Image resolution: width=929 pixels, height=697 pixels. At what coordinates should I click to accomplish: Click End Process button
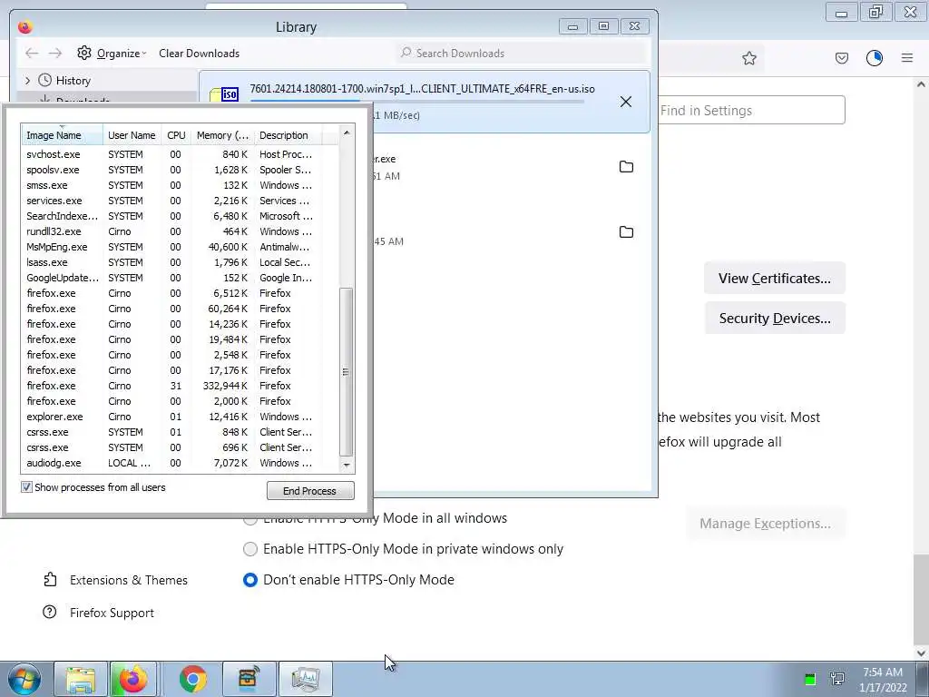pos(310,491)
